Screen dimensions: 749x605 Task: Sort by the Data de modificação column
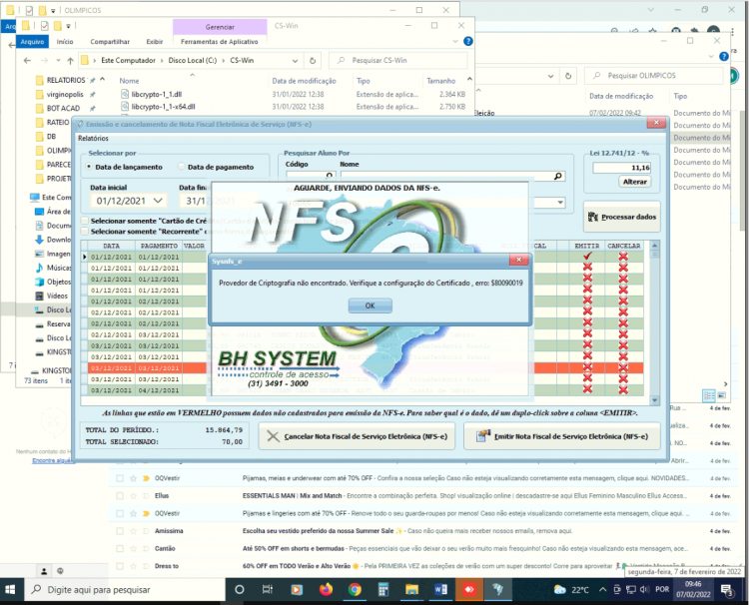coord(304,81)
